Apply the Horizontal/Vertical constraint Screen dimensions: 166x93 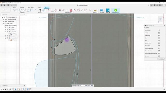click(49, 10)
